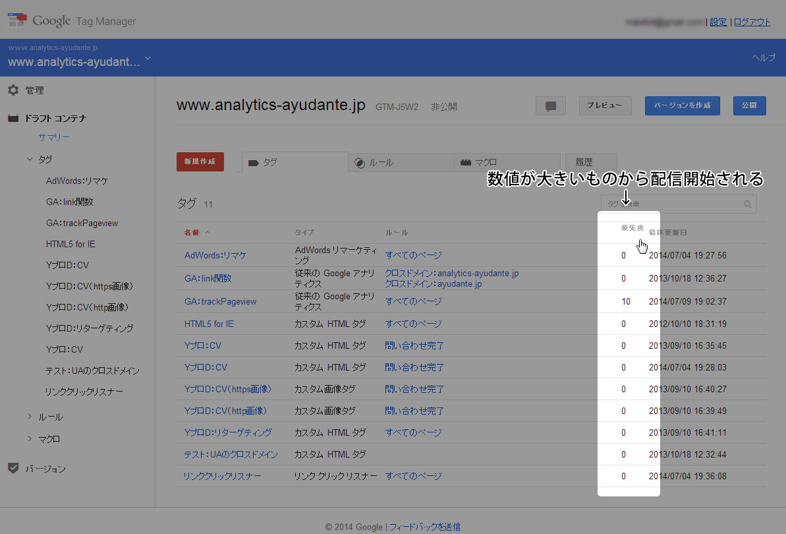The width and height of the screenshot is (786, 534).
Task: Select GA:trackPageview in sidebar tree
Action: coord(82,223)
